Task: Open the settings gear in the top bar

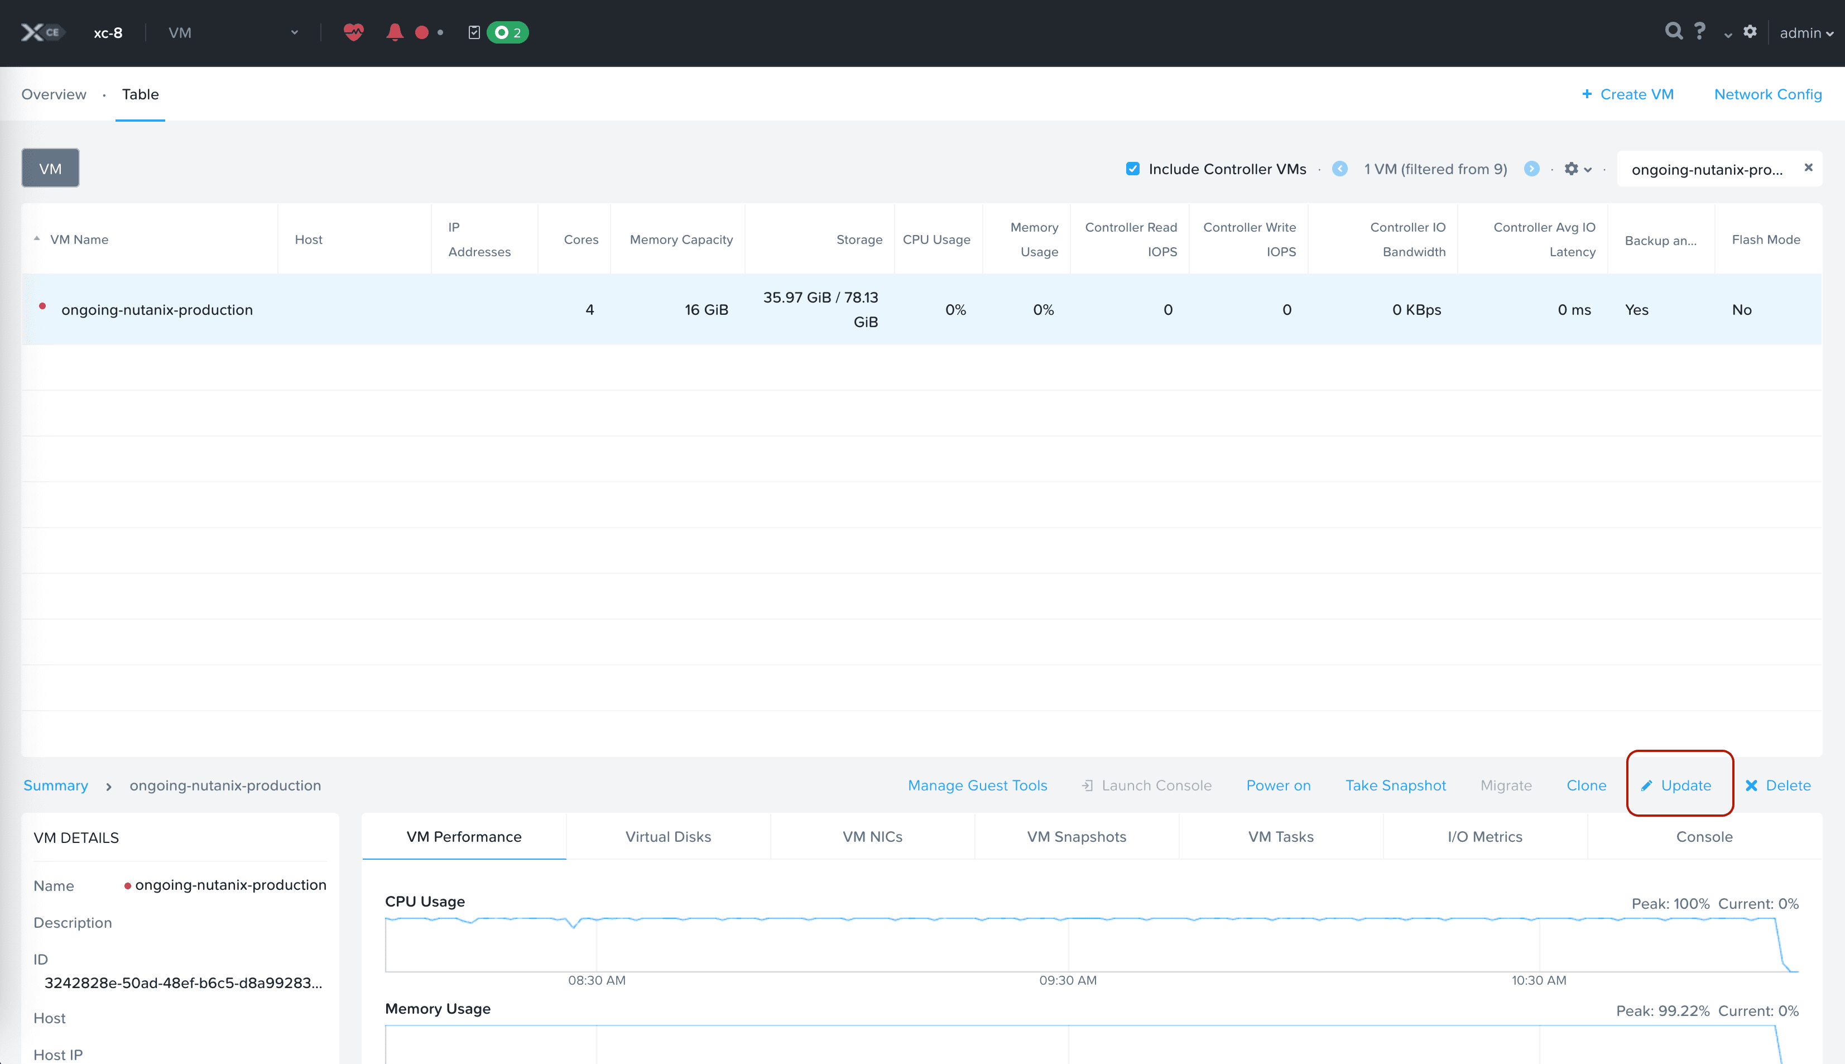Action: pyautogui.click(x=1750, y=32)
